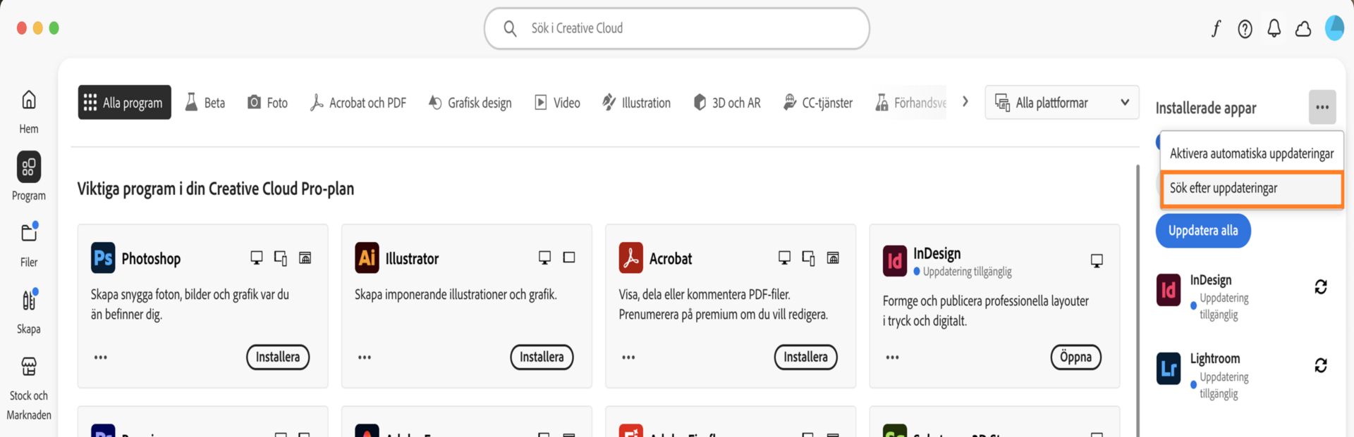
Task: Open Stock och Marknaden in sidebar
Action: click(29, 388)
